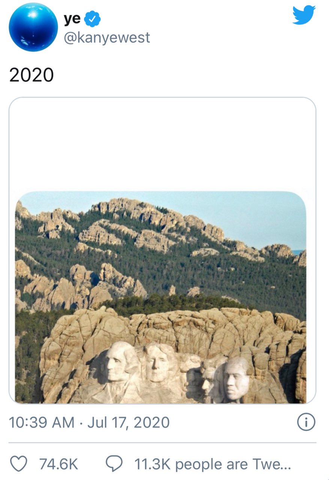Open replies via the speech bubble icon
The width and height of the screenshot is (329, 480).
(114, 464)
